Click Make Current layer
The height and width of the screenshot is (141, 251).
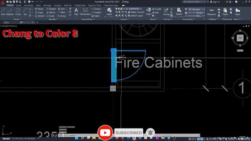(x=136, y=12)
